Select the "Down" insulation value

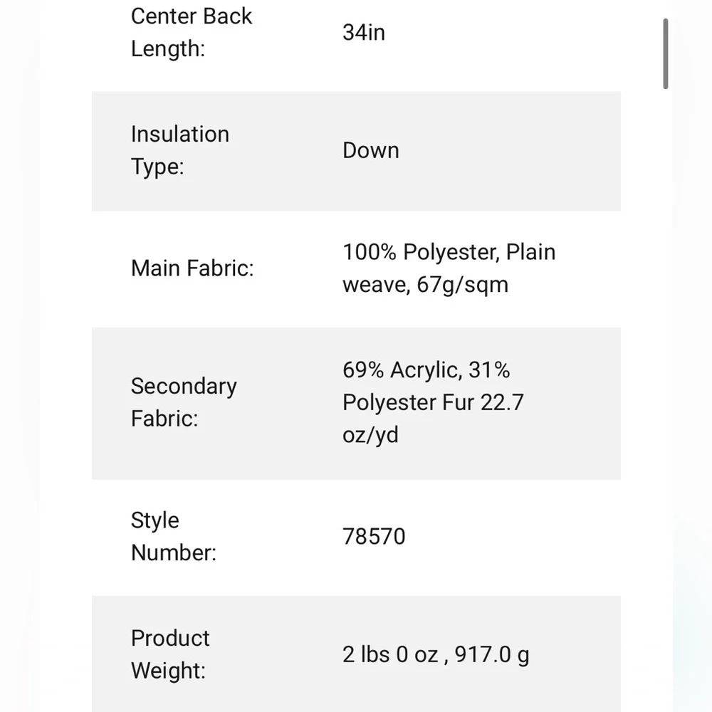click(370, 150)
